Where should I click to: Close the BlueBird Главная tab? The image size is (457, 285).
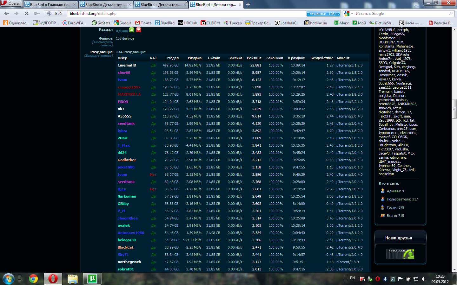[x=75, y=5]
